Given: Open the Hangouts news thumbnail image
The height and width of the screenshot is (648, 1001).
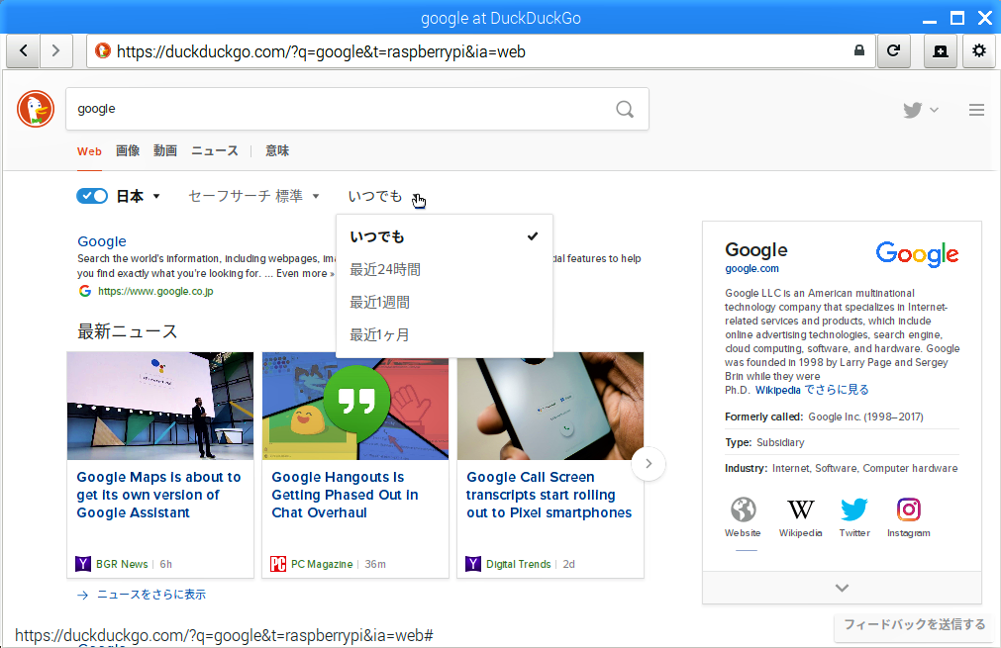Looking at the screenshot, I should tap(355, 406).
